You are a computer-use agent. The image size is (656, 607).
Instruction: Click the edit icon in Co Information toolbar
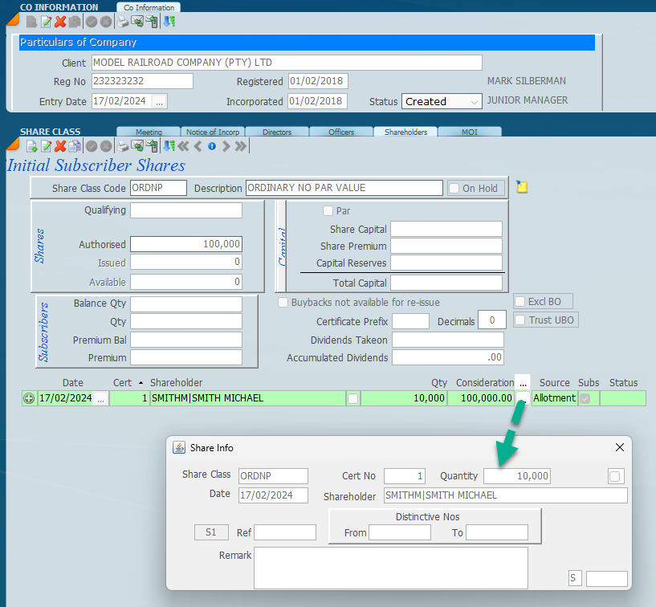tap(46, 22)
